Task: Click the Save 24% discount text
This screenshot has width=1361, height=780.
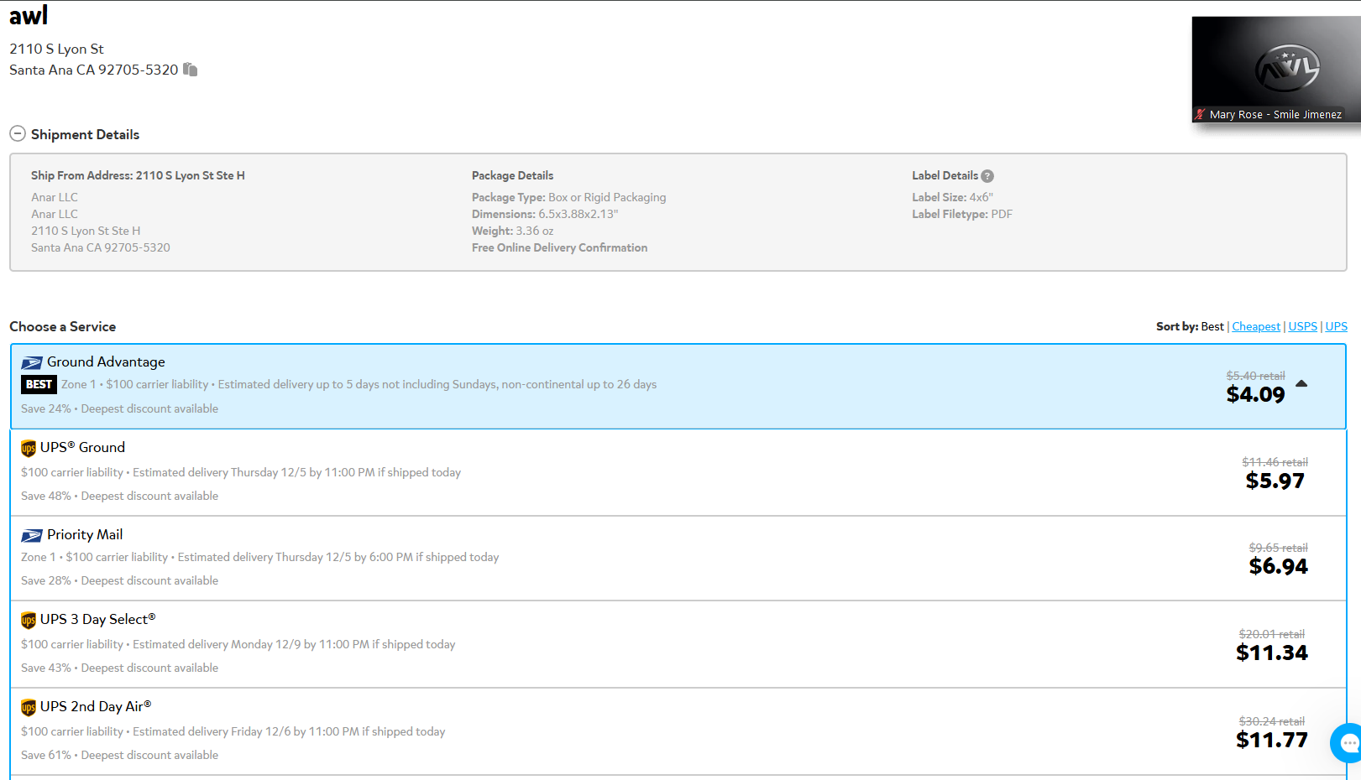Action: pos(46,408)
